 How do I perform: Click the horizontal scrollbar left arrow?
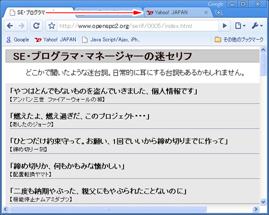(x=5, y=209)
